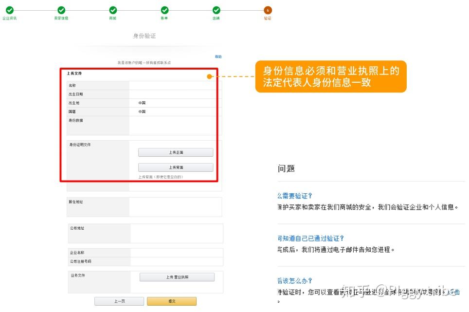
Task: Open FAQ link 可知道自己已通过验证？
Action: coord(311,238)
